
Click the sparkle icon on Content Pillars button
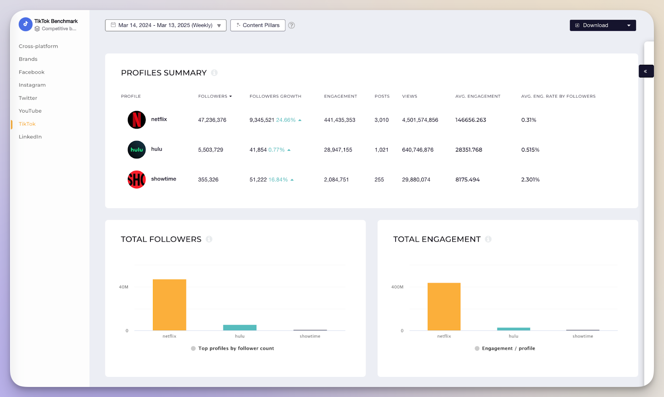coord(238,25)
